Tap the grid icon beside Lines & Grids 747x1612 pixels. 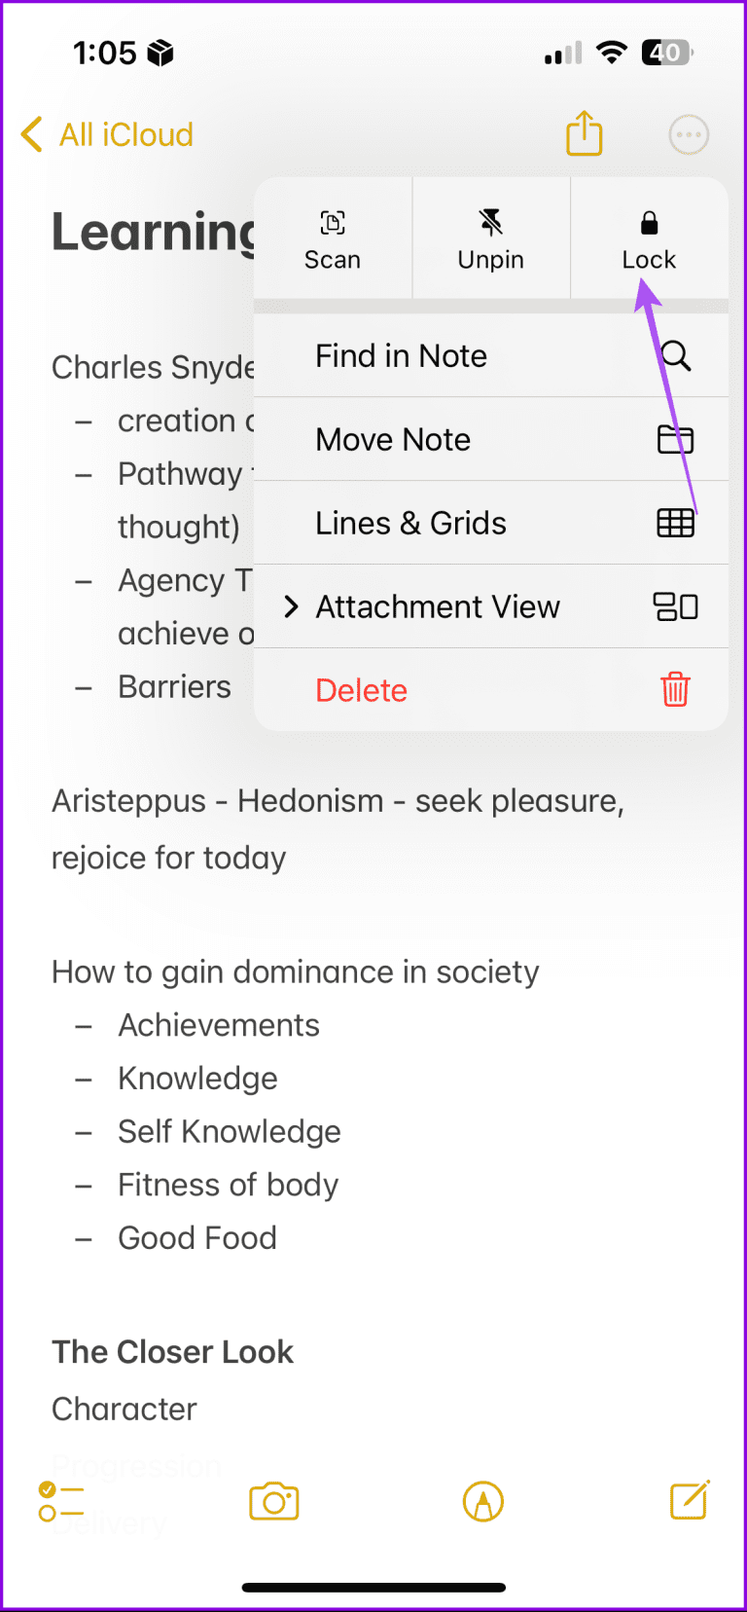click(x=675, y=524)
